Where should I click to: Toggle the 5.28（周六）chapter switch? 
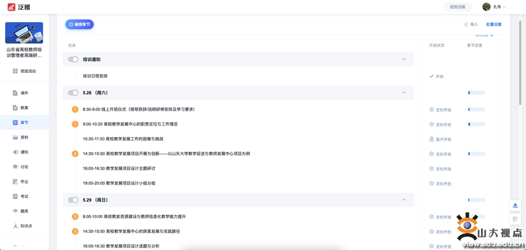point(73,93)
